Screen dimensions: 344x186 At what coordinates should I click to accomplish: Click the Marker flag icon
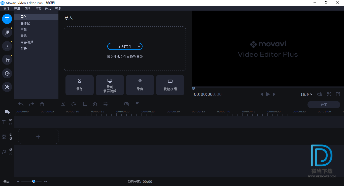(x=137, y=104)
